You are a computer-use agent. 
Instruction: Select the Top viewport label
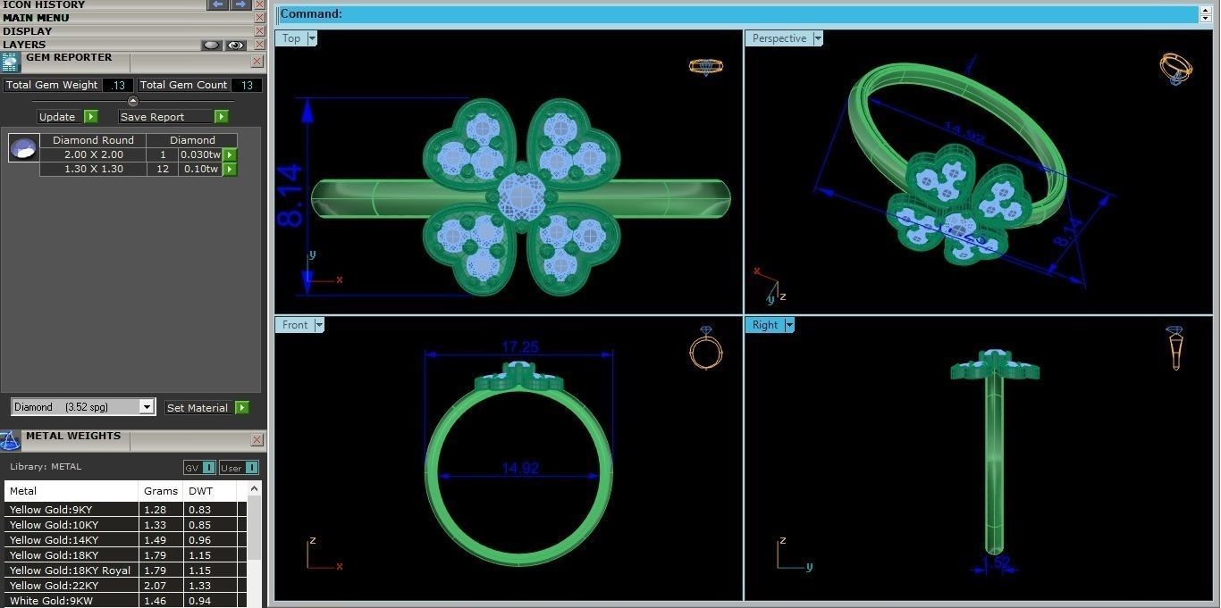point(291,38)
